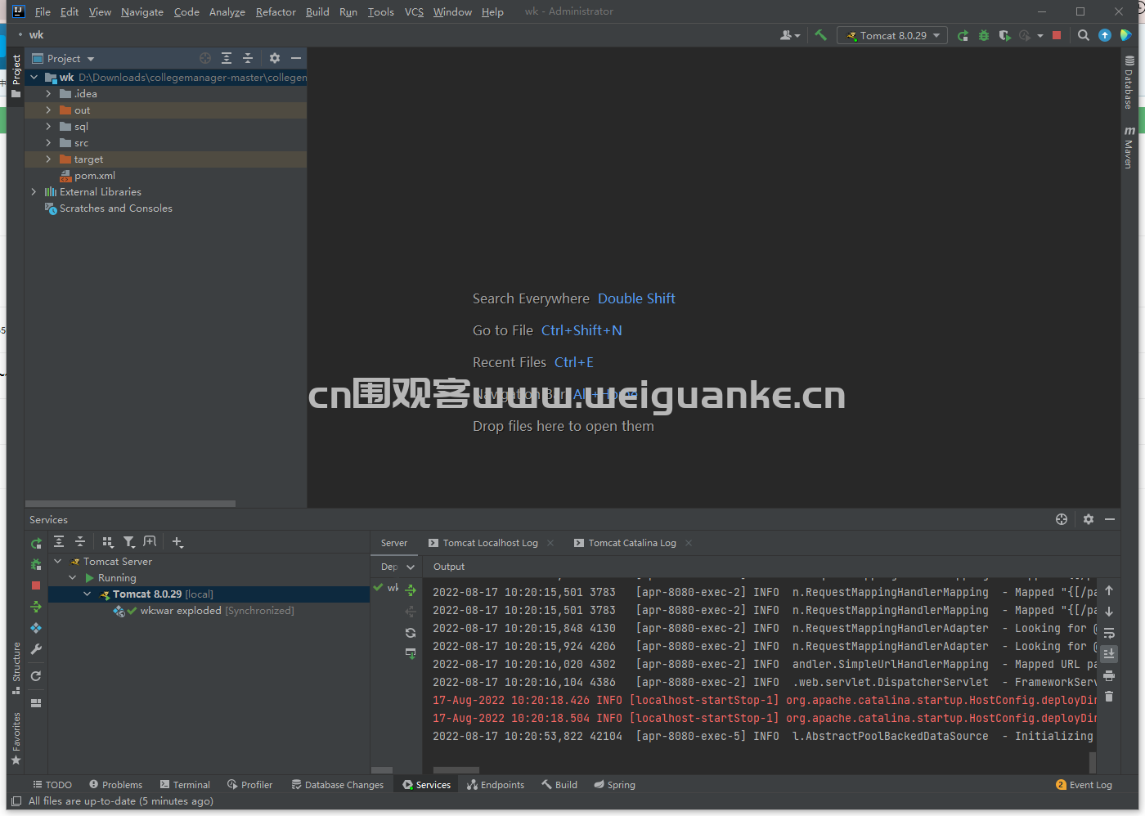Expand the sql folder
Viewport: 1145px width, 816px height.
tap(48, 127)
